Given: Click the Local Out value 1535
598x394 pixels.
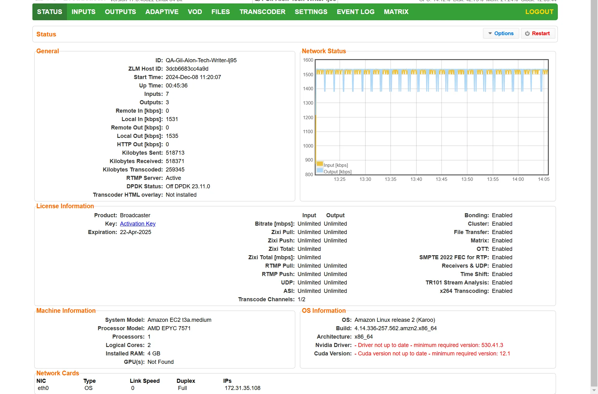Looking at the screenshot, I should (172, 136).
